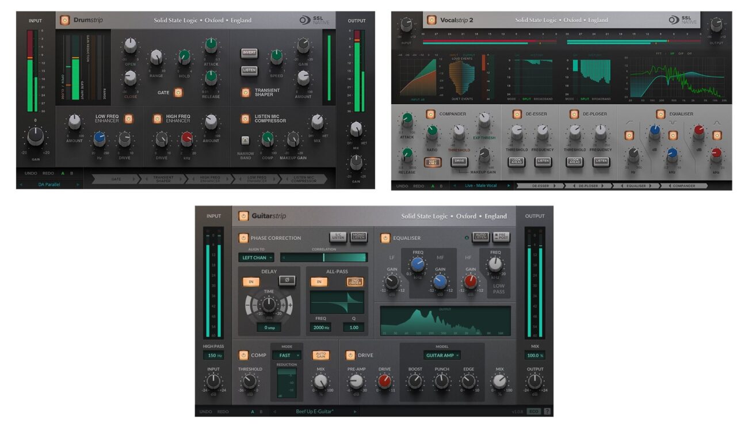
Task: Click the next preset arrow in Vocalstrip
Action: pos(509,186)
